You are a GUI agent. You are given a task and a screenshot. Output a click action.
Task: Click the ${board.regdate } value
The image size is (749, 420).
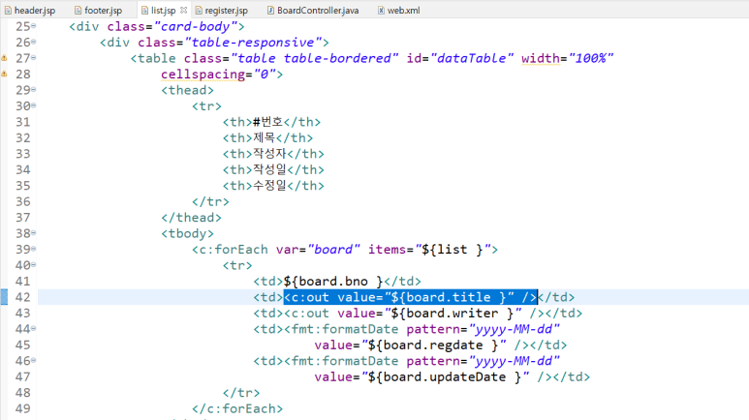pyautogui.click(x=433, y=345)
